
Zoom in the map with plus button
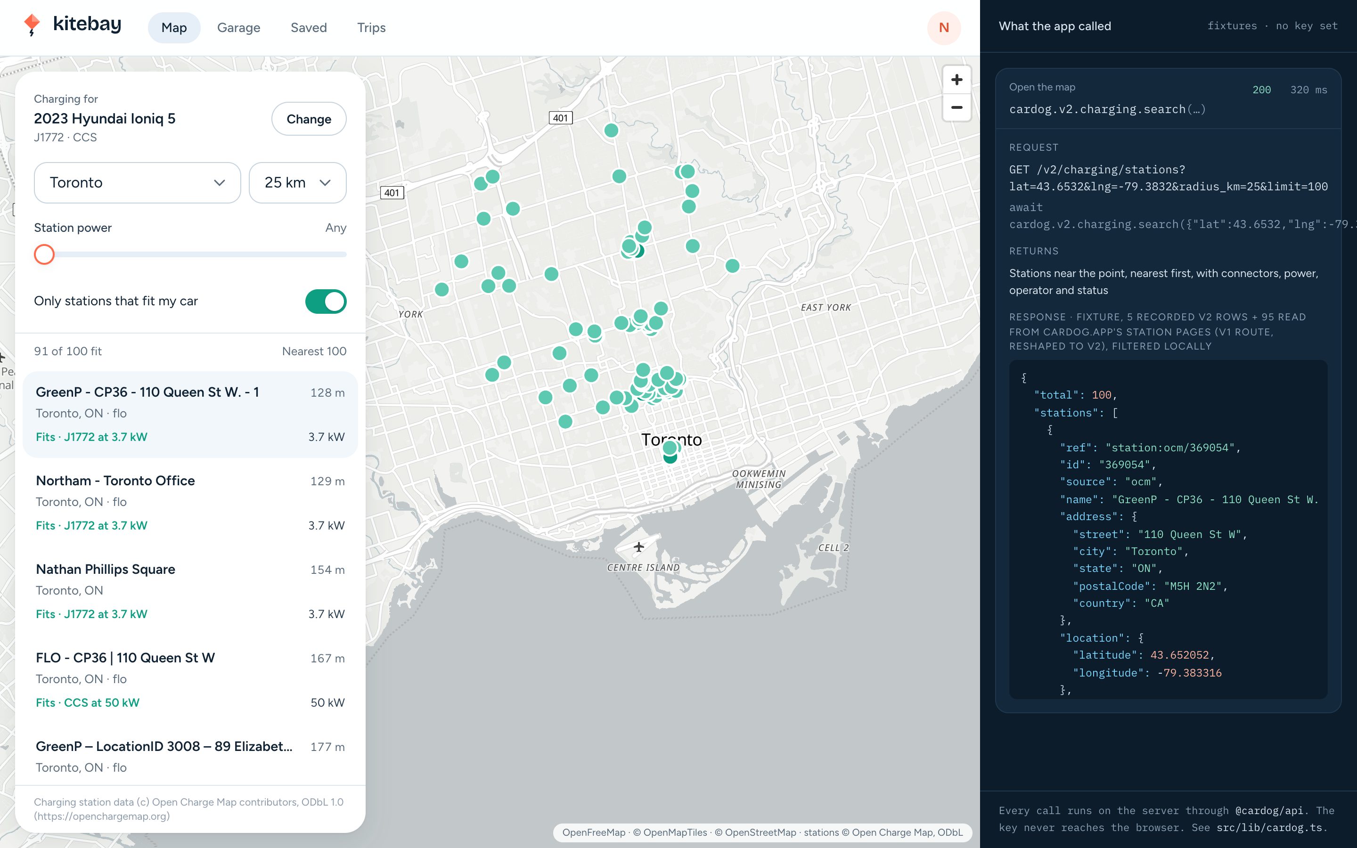click(956, 80)
